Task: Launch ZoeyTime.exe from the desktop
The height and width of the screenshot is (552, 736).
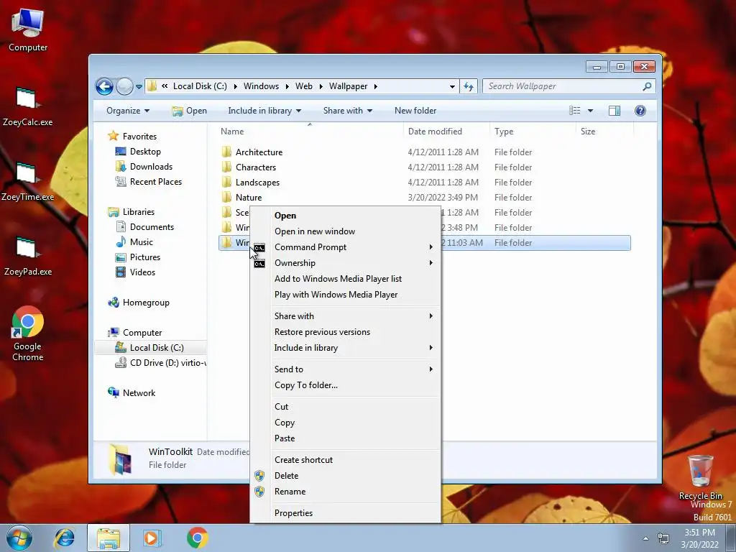Action: (27, 181)
